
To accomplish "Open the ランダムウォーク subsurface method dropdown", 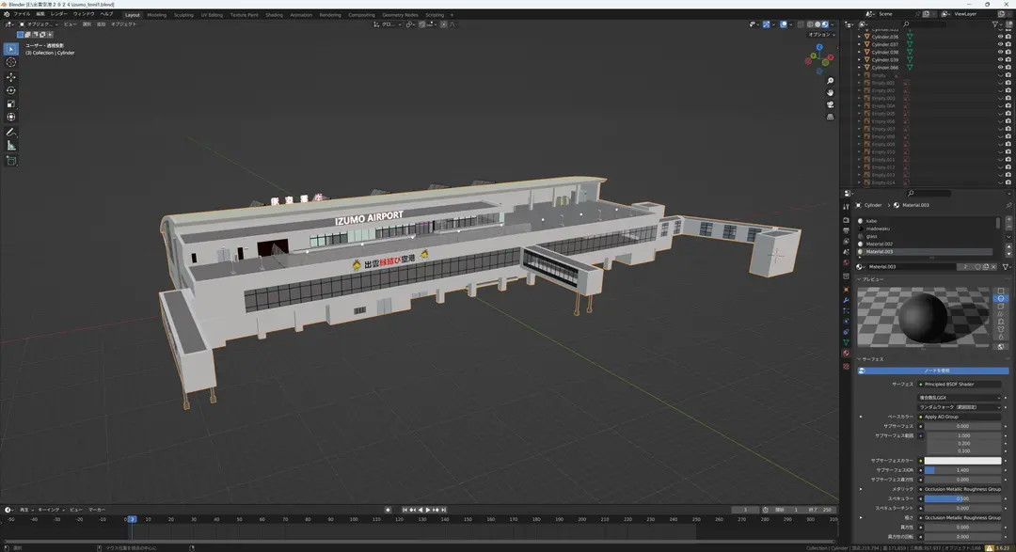I will (x=960, y=407).
